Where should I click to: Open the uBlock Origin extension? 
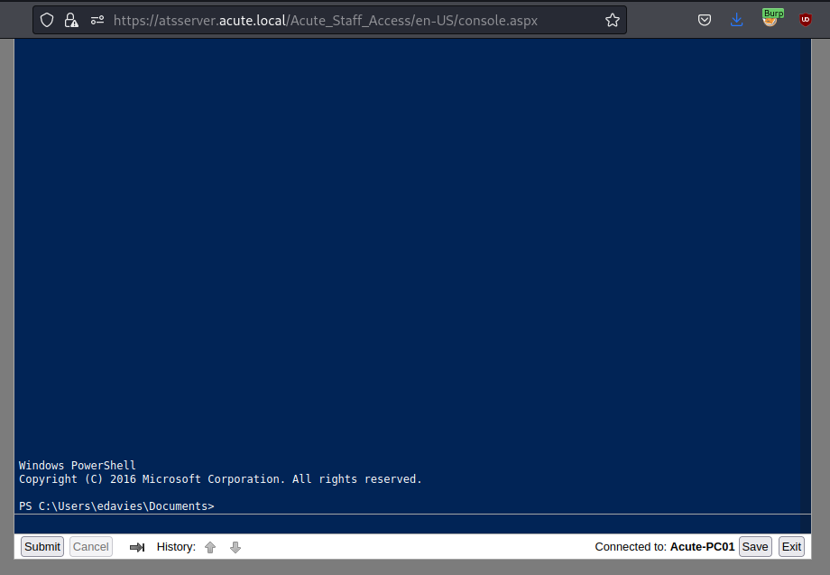coord(804,19)
